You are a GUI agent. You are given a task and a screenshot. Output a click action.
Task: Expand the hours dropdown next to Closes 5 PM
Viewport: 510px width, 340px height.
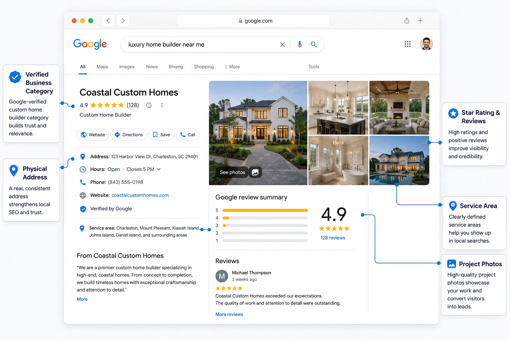(159, 169)
